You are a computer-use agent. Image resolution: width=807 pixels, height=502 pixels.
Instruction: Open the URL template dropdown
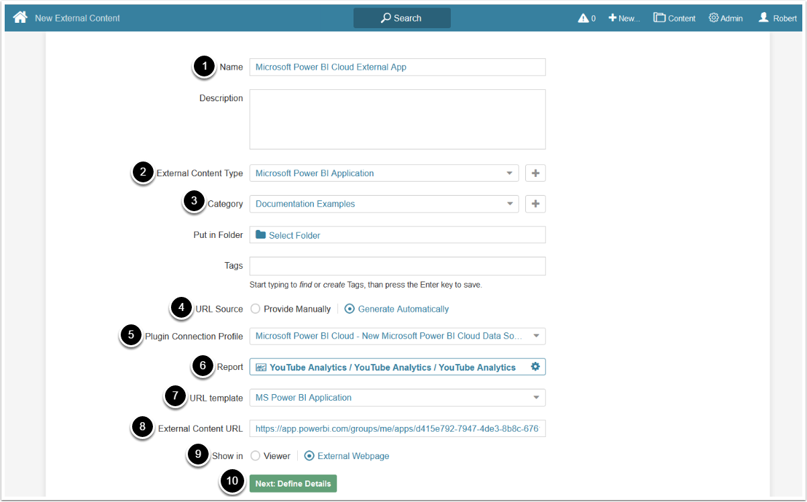tap(397, 397)
